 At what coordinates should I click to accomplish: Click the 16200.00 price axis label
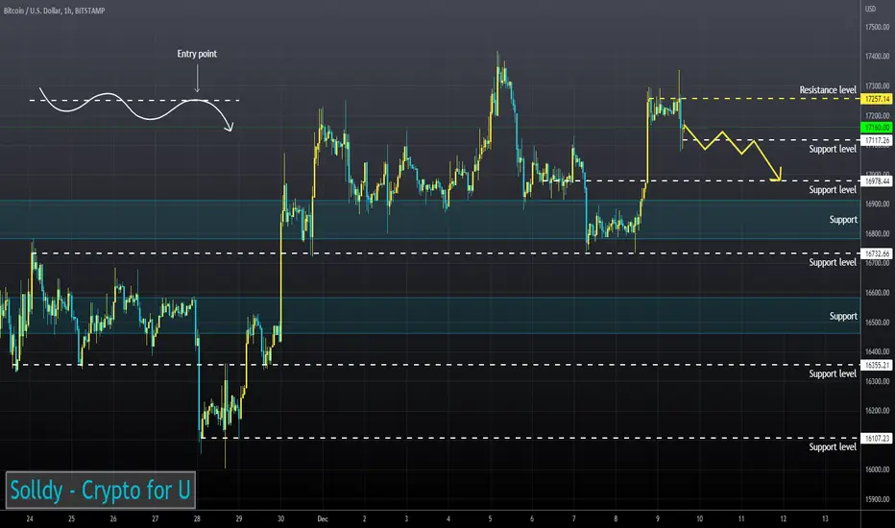tap(878, 411)
